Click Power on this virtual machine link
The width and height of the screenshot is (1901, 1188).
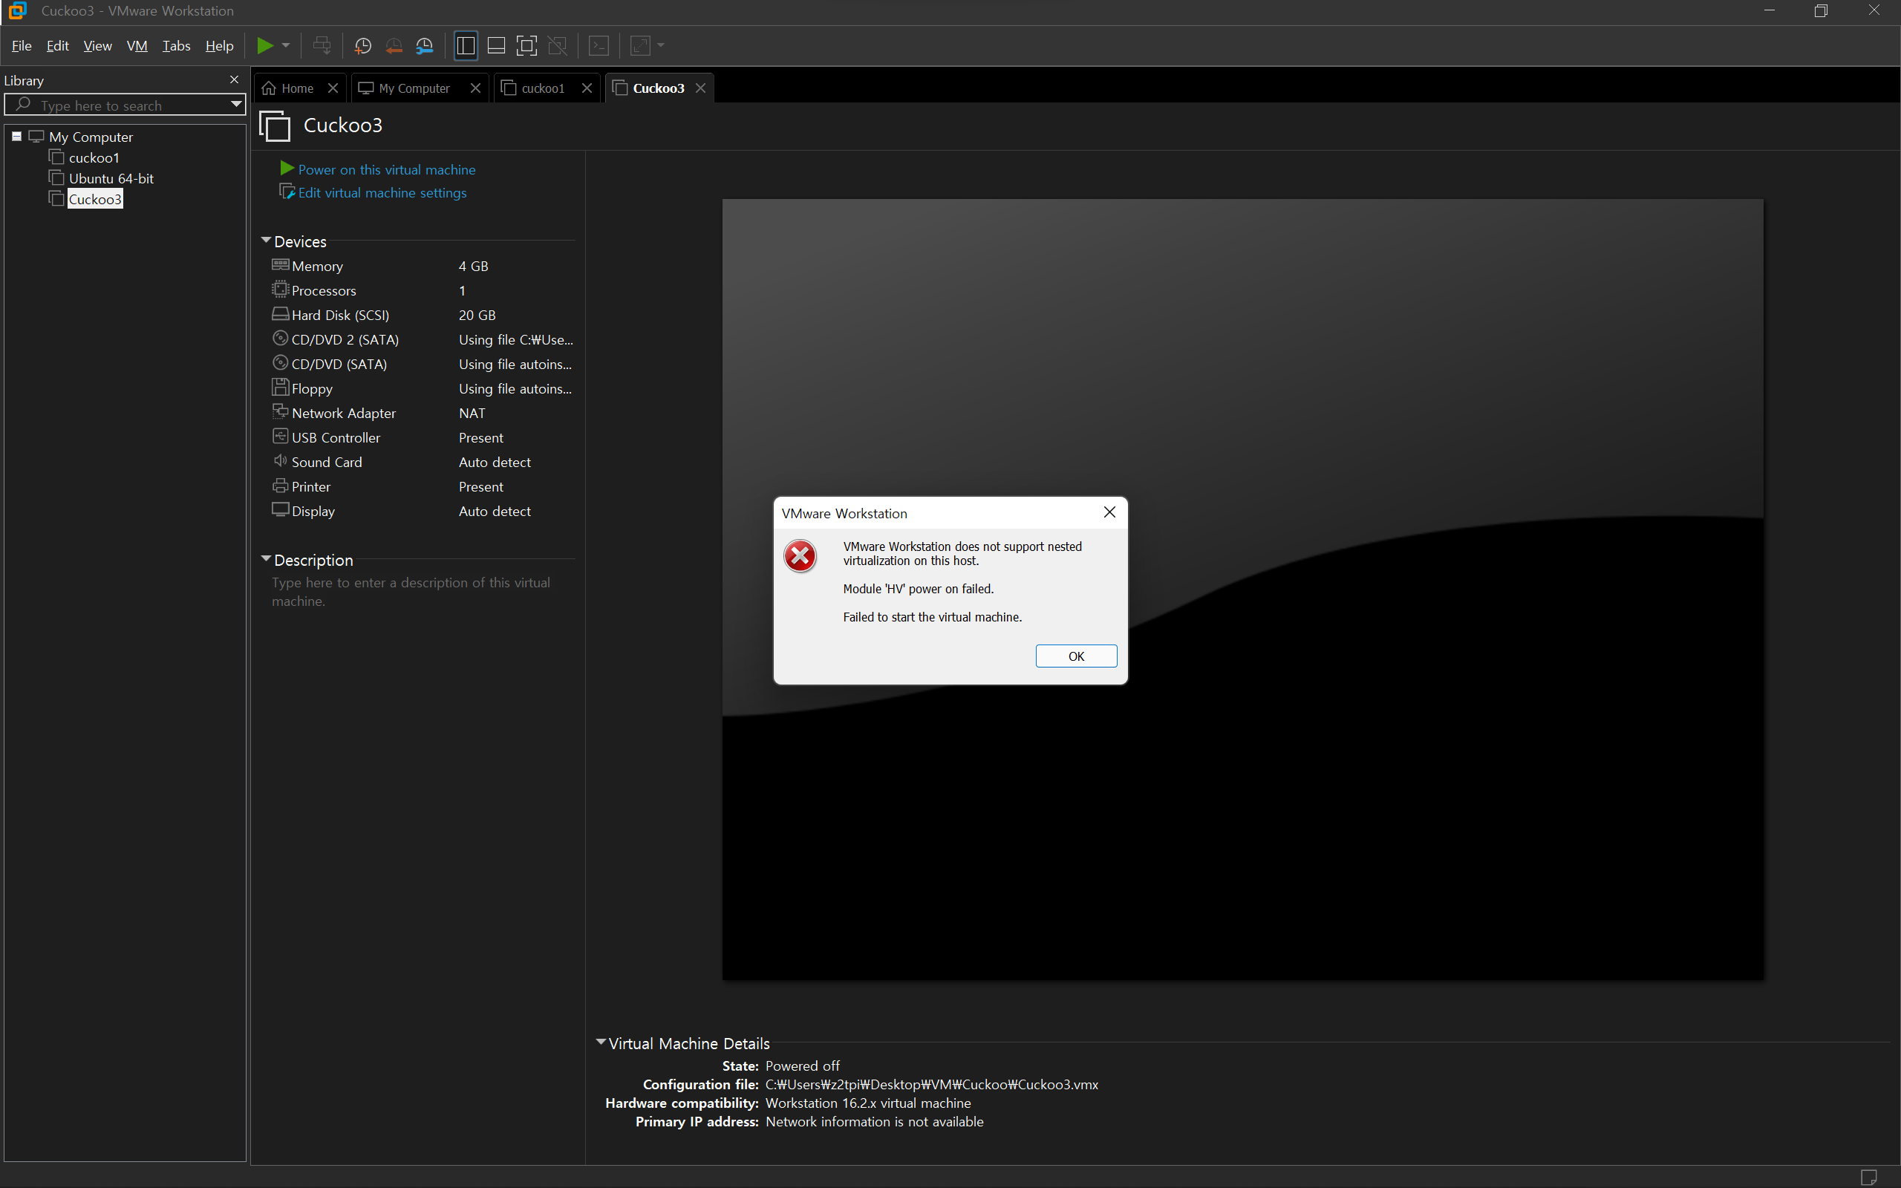pos(386,170)
